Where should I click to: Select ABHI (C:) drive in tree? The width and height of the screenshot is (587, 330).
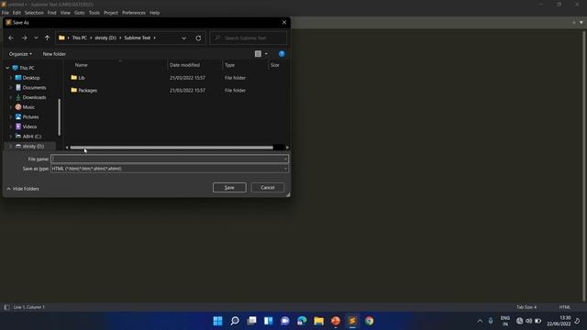coord(32,137)
